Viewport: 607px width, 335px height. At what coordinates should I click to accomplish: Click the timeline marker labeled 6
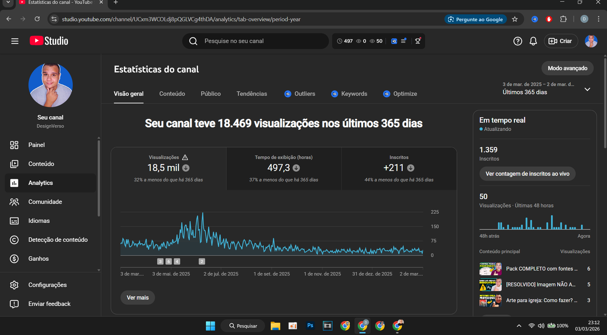coord(169,261)
